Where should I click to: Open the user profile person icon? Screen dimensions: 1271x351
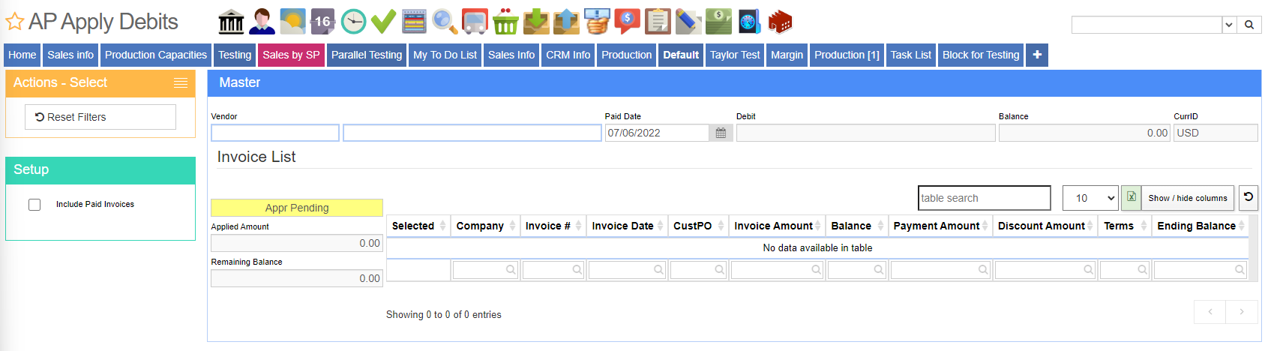coord(262,22)
